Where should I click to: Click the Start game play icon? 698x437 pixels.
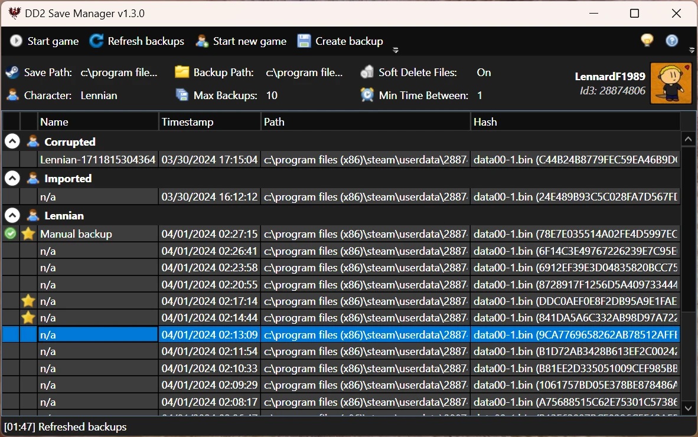tap(16, 41)
